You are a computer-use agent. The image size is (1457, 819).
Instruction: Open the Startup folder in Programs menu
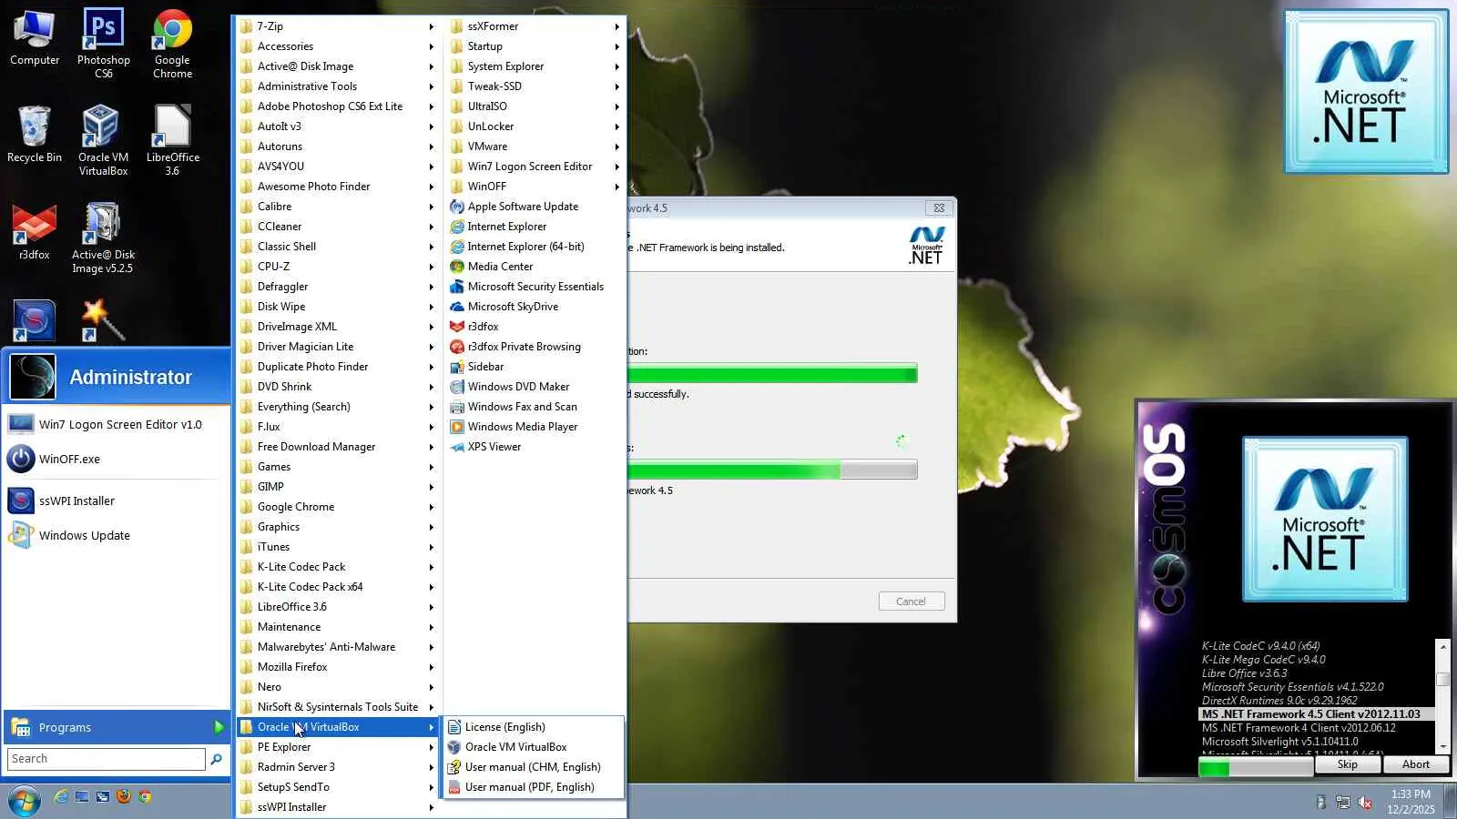[x=535, y=46]
